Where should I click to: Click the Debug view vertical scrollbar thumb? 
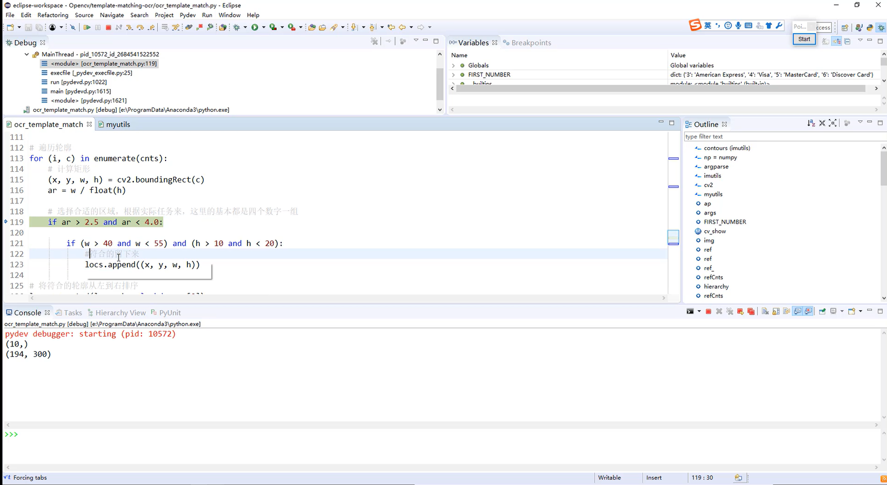point(440,83)
